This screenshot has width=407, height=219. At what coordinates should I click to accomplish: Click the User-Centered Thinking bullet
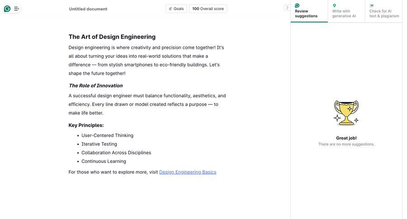click(107, 135)
